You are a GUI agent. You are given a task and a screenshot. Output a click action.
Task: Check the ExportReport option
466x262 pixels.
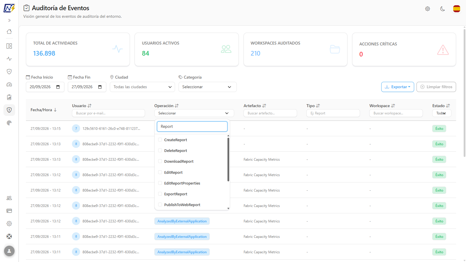point(160,194)
